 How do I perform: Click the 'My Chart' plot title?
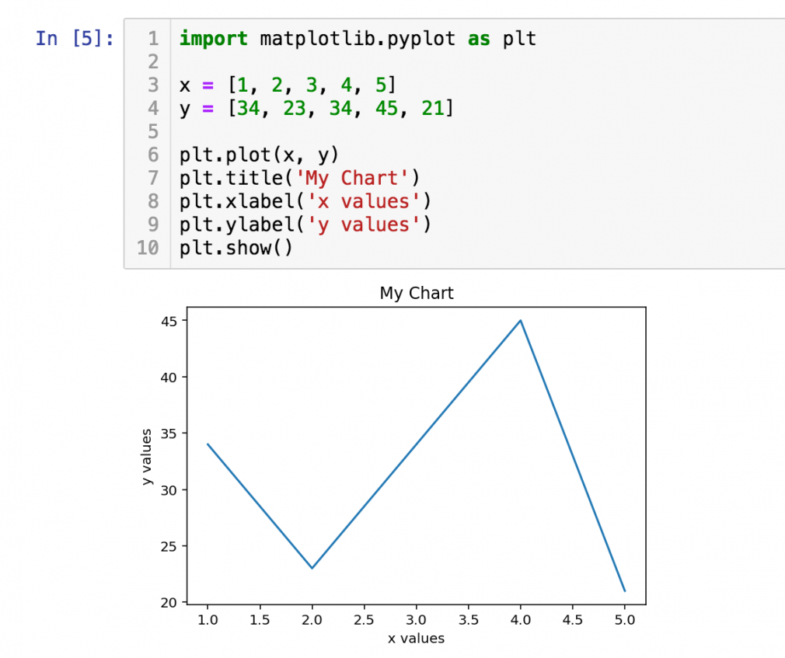point(417,293)
